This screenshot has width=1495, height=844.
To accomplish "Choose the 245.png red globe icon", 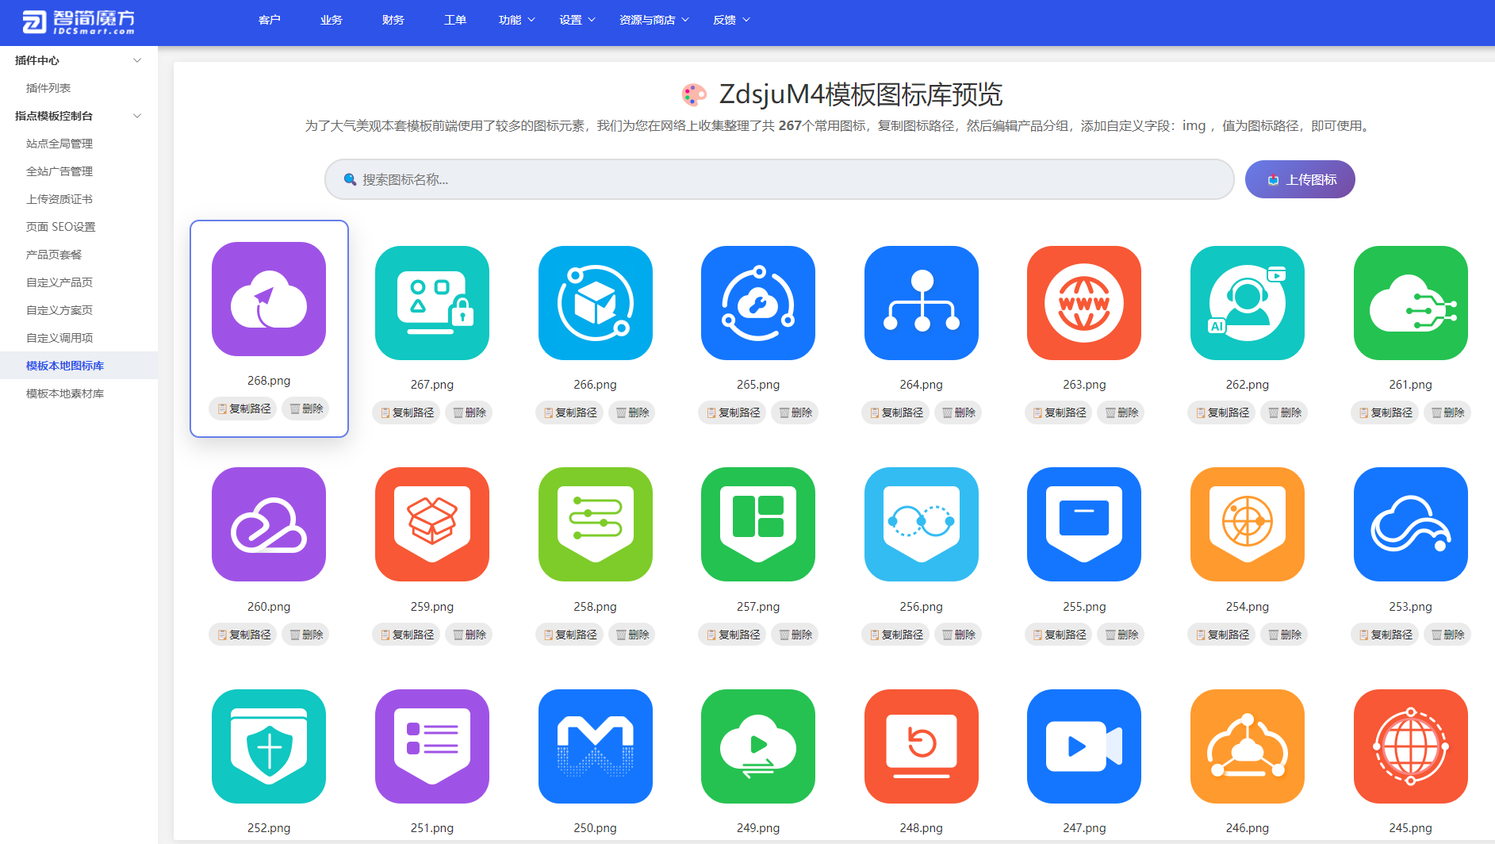I will pos(1411,746).
